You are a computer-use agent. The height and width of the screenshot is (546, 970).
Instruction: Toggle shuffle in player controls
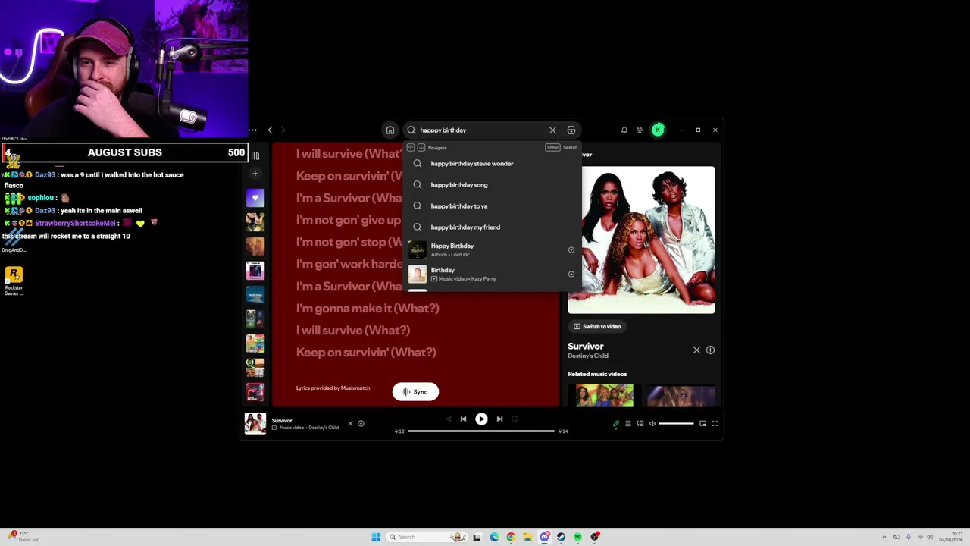pyautogui.click(x=448, y=419)
